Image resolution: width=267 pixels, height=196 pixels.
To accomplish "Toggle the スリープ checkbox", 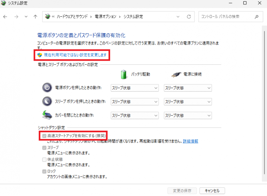I will coord(44,148).
